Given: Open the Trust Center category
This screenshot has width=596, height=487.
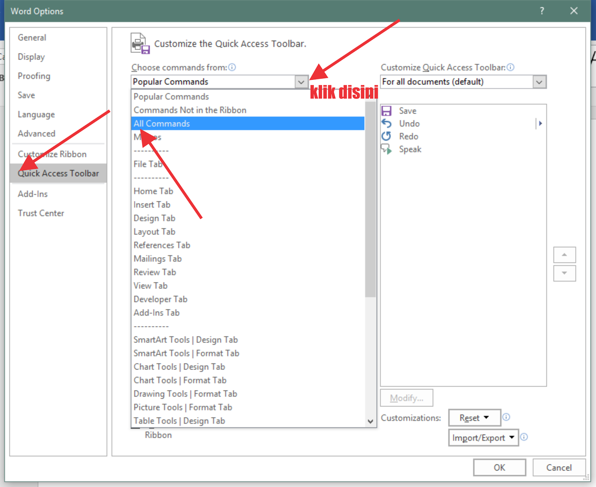Looking at the screenshot, I should coord(58,213).
